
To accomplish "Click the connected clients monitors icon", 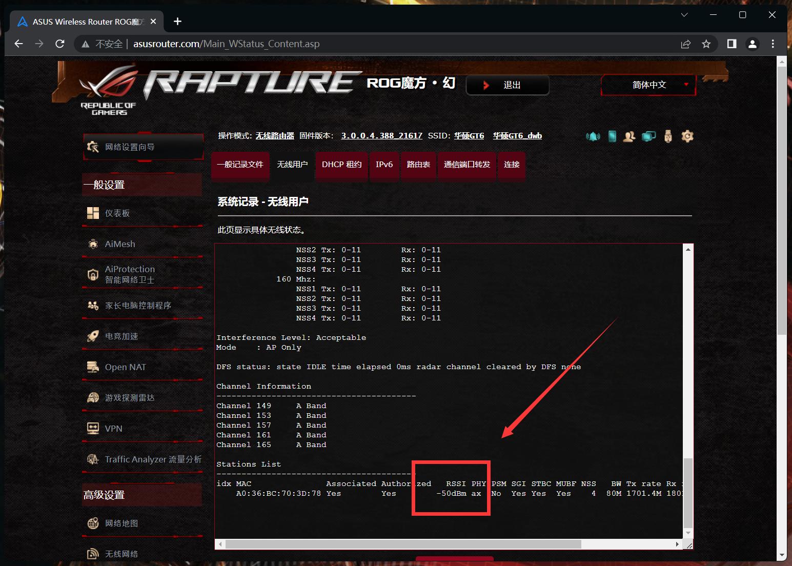I will click(x=649, y=136).
